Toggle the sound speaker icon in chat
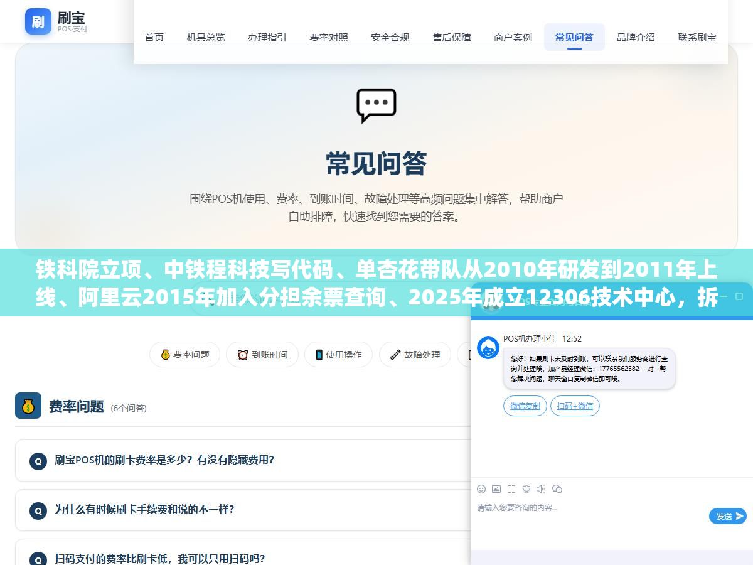This screenshot has width=753, height=565. 542,489
